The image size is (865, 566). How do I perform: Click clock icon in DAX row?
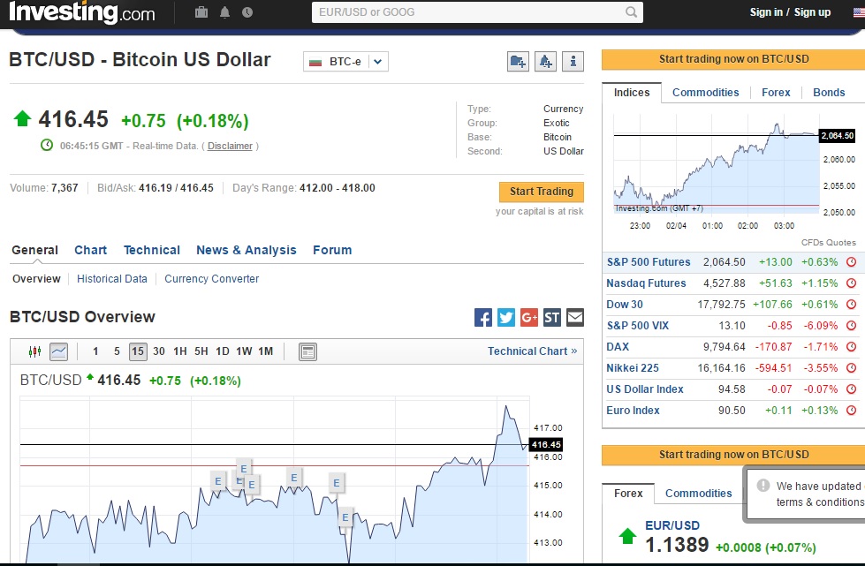click(x=851, y=347)
